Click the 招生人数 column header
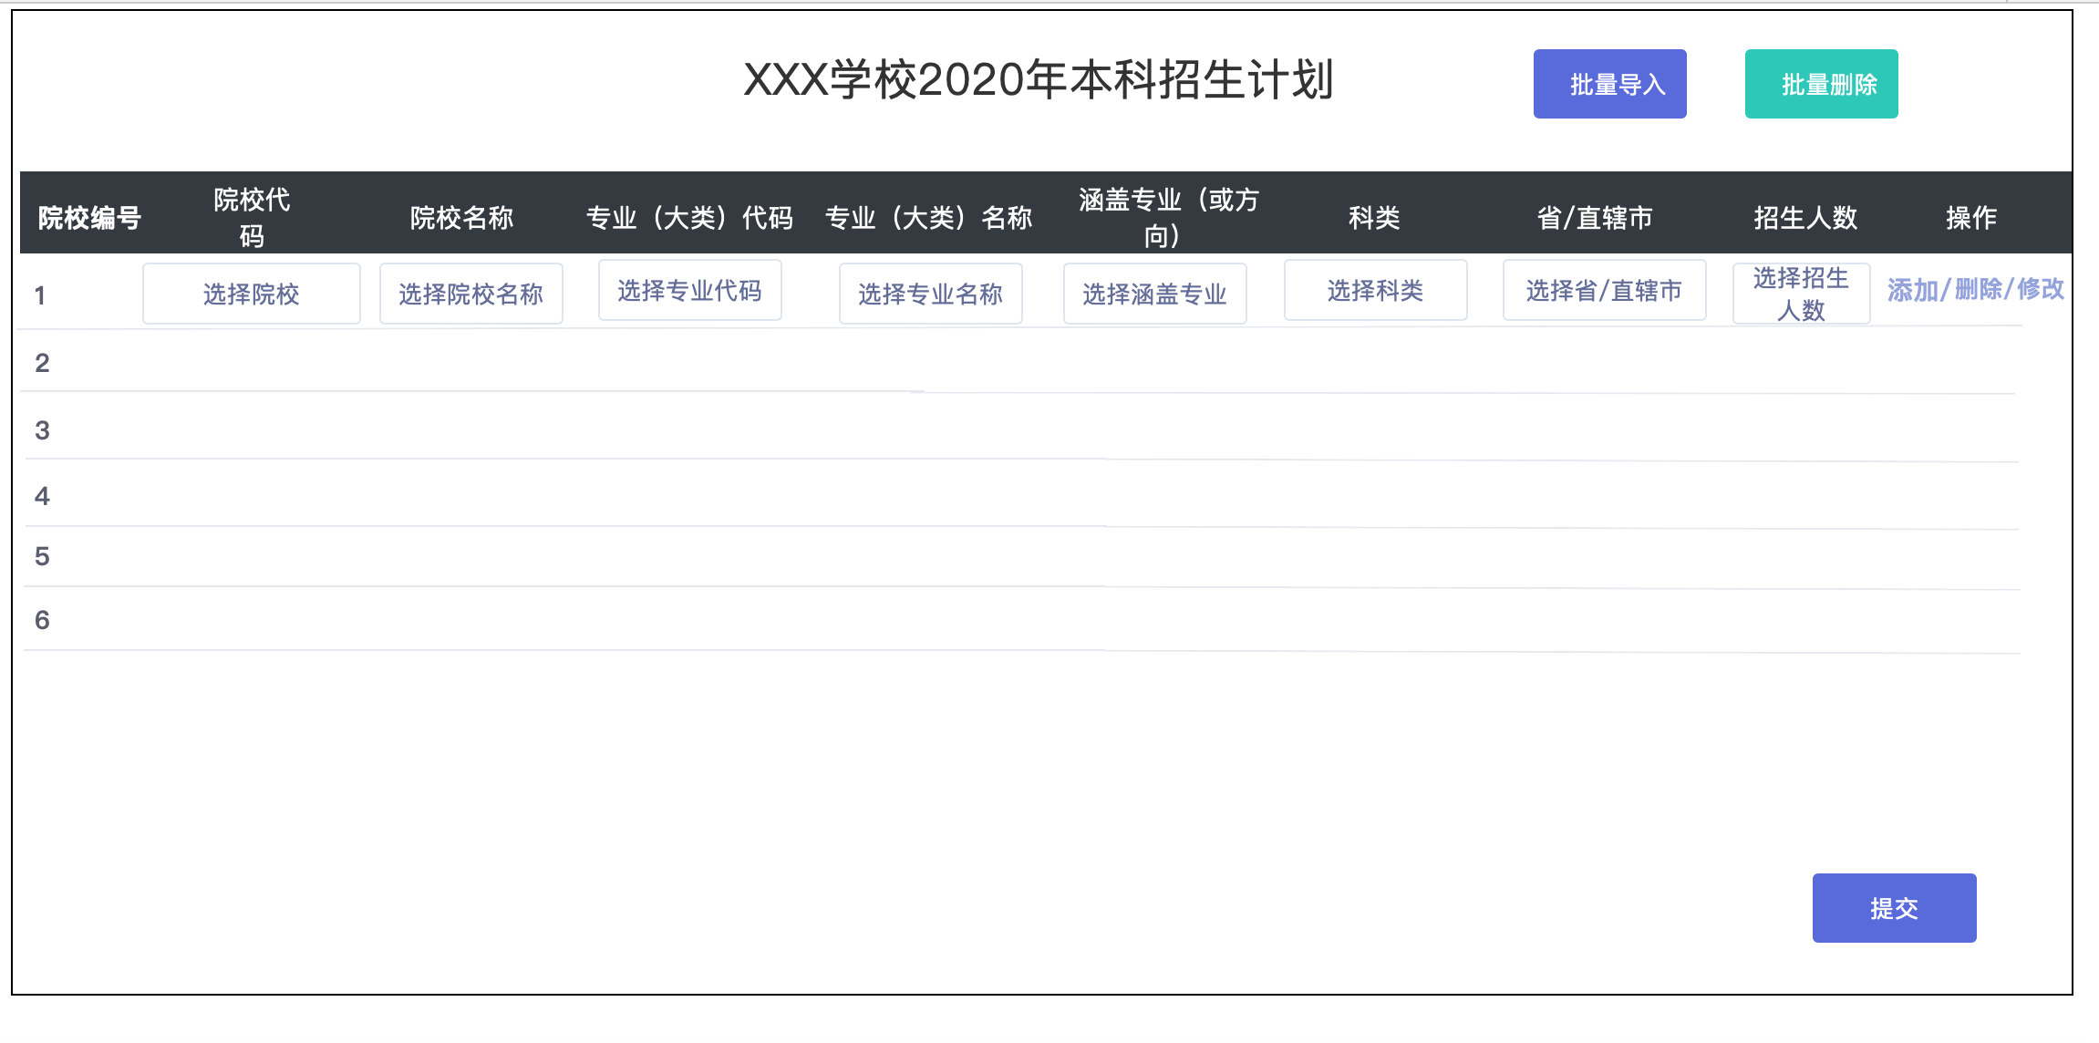The width and height of the screenshot is (2099, 1043). (x=1805, y=217)
